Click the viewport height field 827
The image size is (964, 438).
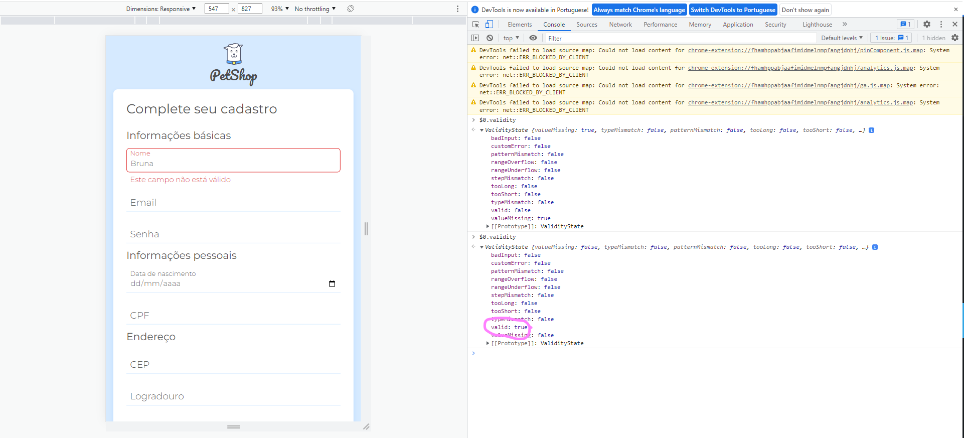coord(250,9)
